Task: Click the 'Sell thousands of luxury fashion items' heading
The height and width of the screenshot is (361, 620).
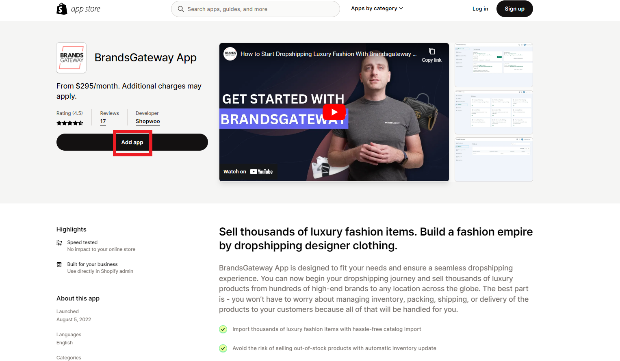Action: [x=376, y=239]
